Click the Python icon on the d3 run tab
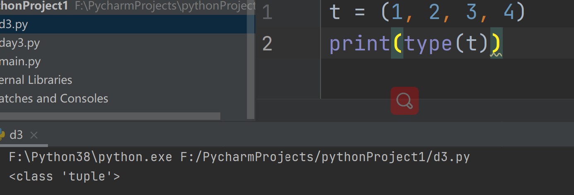574x195 pixels. coord(2,135)
